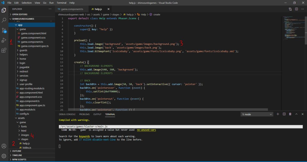The image size is (307, 162).
Task: Open the Terminal menu
Action: click(61, 3)
